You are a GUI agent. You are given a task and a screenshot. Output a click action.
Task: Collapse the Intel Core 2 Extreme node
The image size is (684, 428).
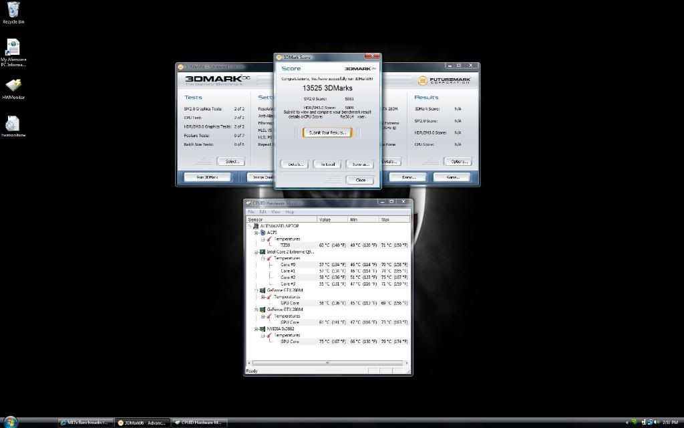[256, 252]
